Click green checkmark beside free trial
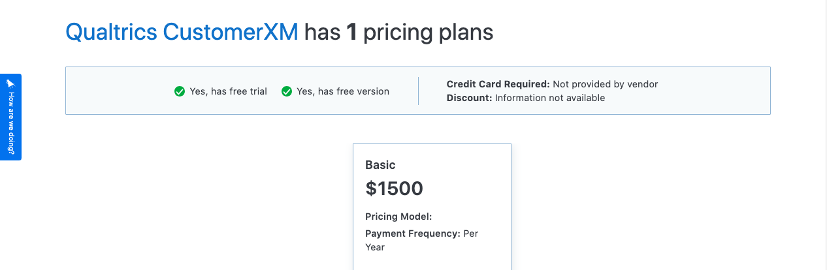Screen dimensions: 827x270 coord(180,91)
